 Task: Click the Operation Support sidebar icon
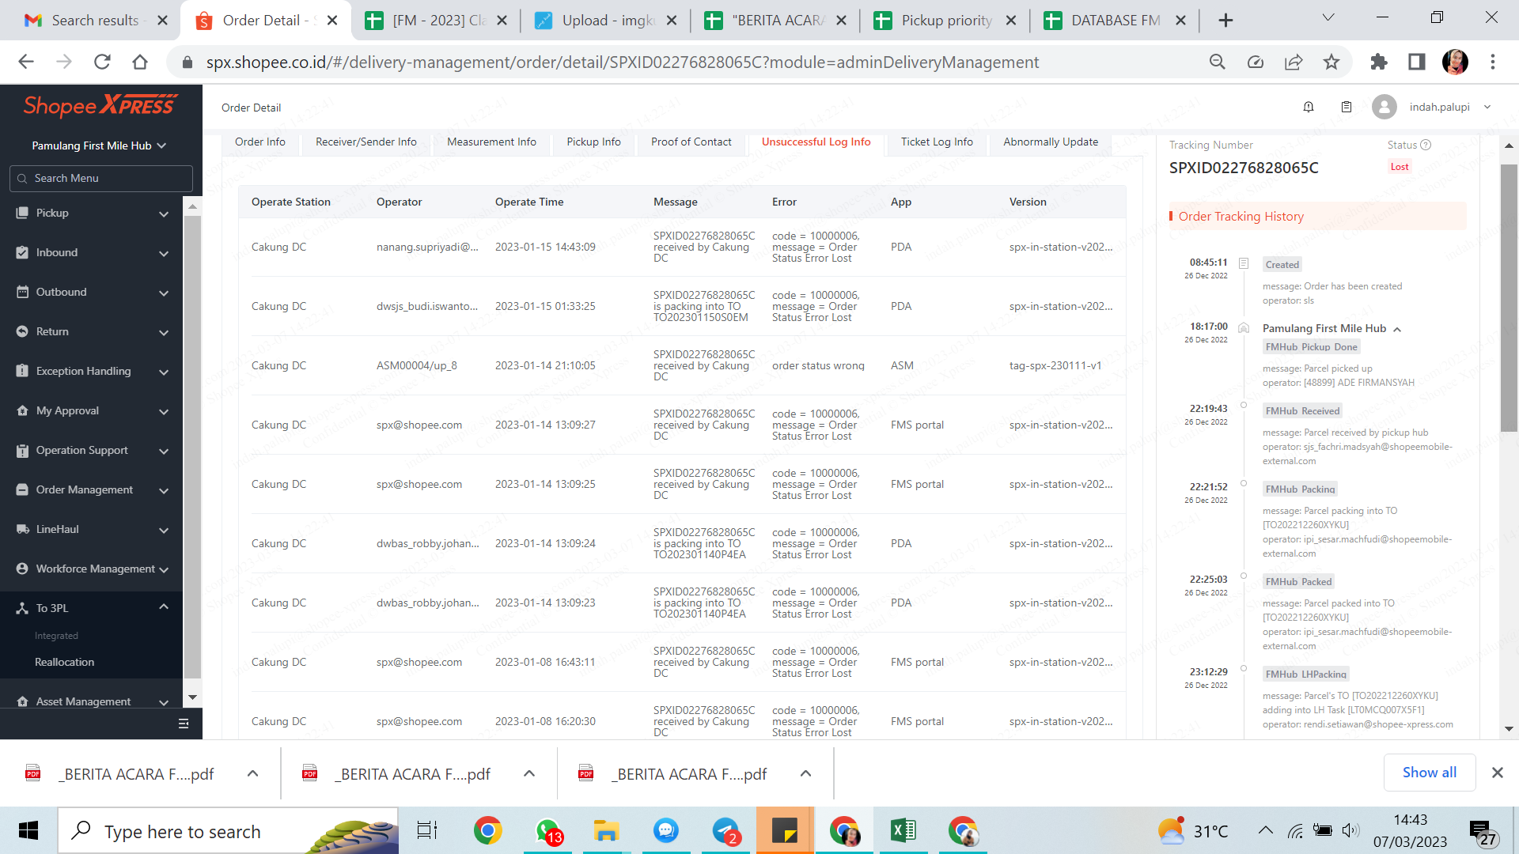point(22,450)
